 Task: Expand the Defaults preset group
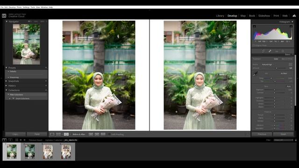[x=8, y=71]
